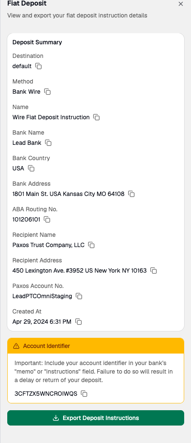The height and width of the screenshot is (443, 191).
Task: Copy the account identifier 3CFTZX5WNCROIWQS
Action: click(x=84, y=394)
